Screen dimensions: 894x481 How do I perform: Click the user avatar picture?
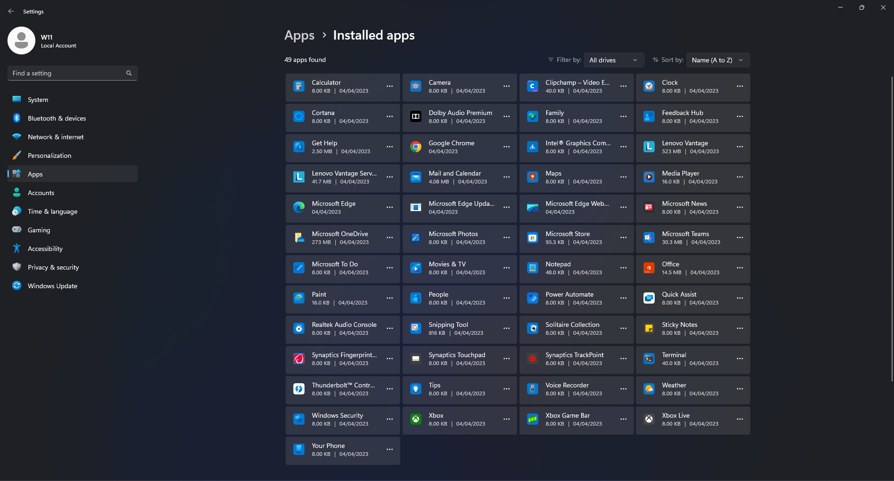tap(21, 41)
